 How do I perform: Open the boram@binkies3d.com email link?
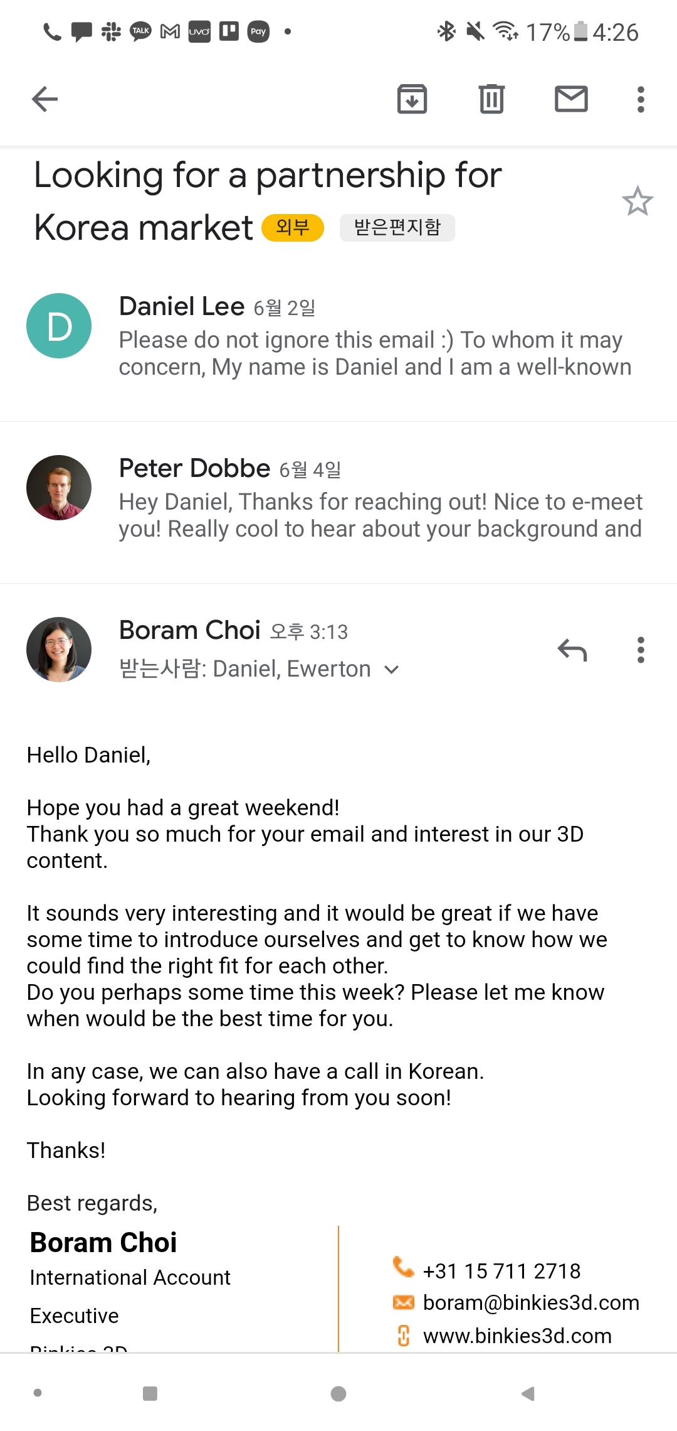click(530, 1303)
